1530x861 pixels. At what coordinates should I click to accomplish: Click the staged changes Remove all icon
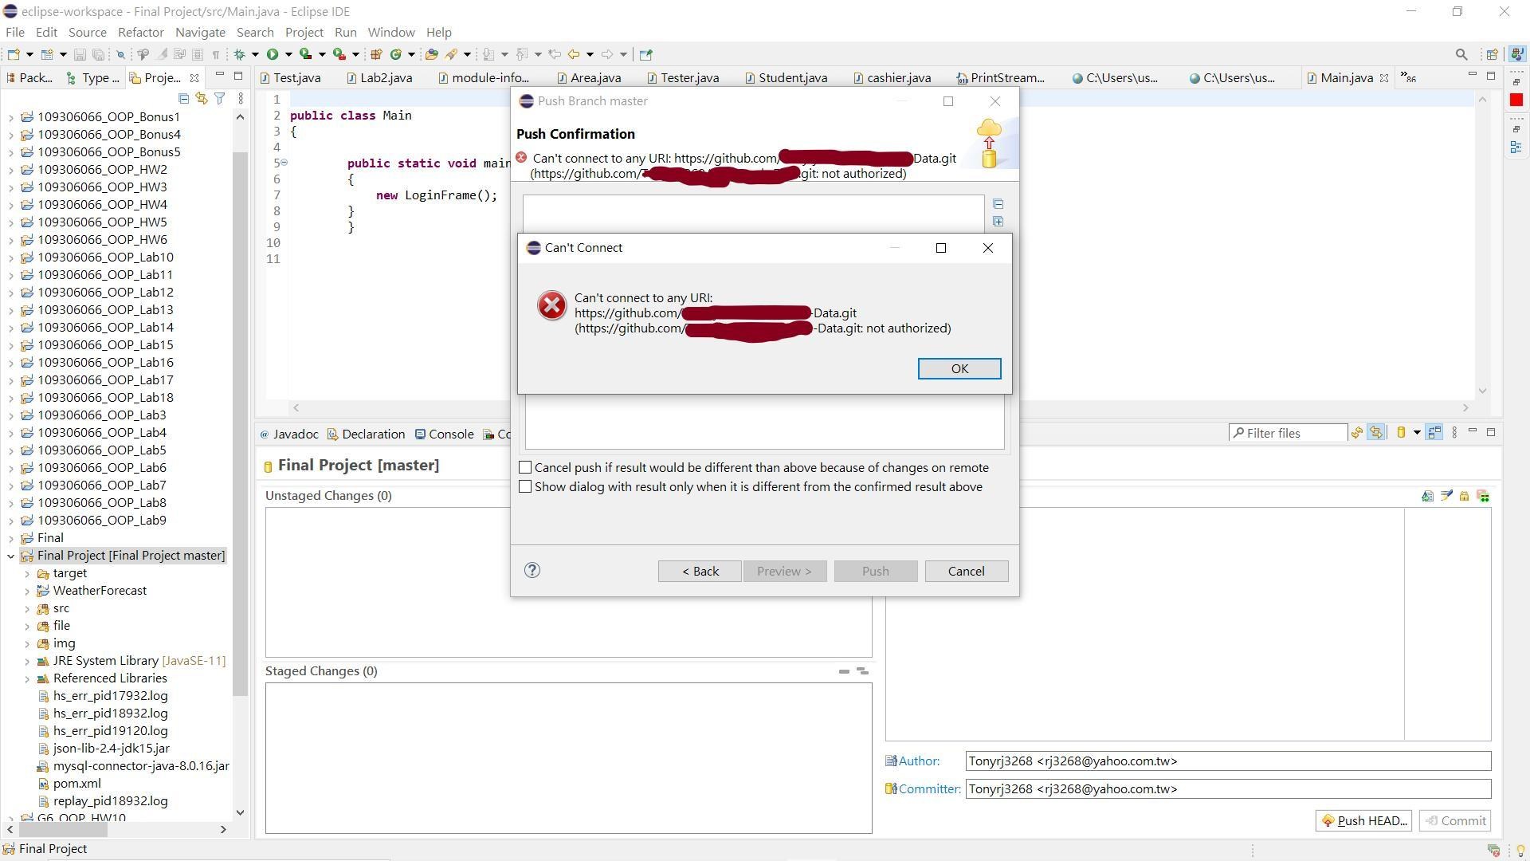click(862, 671)
